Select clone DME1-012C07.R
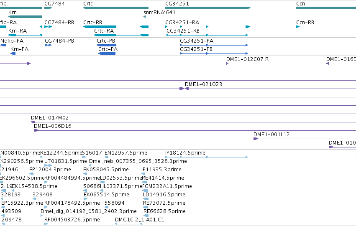 (248, 59)
